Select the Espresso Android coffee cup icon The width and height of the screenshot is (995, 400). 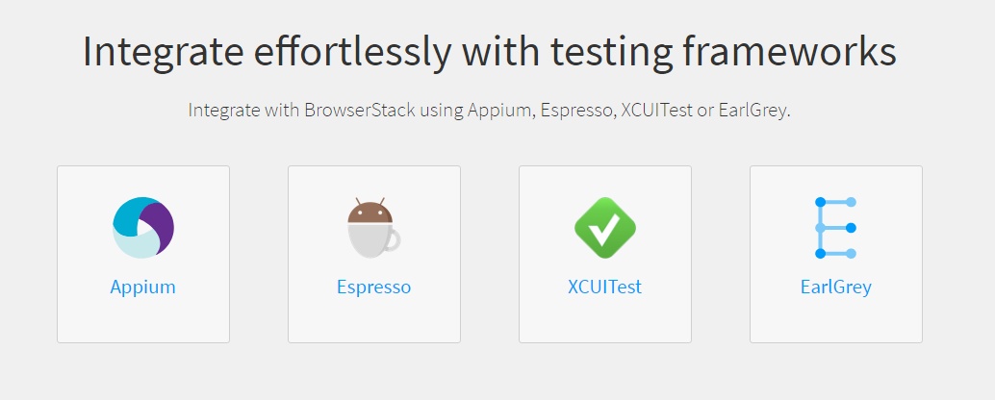(373, 228)
